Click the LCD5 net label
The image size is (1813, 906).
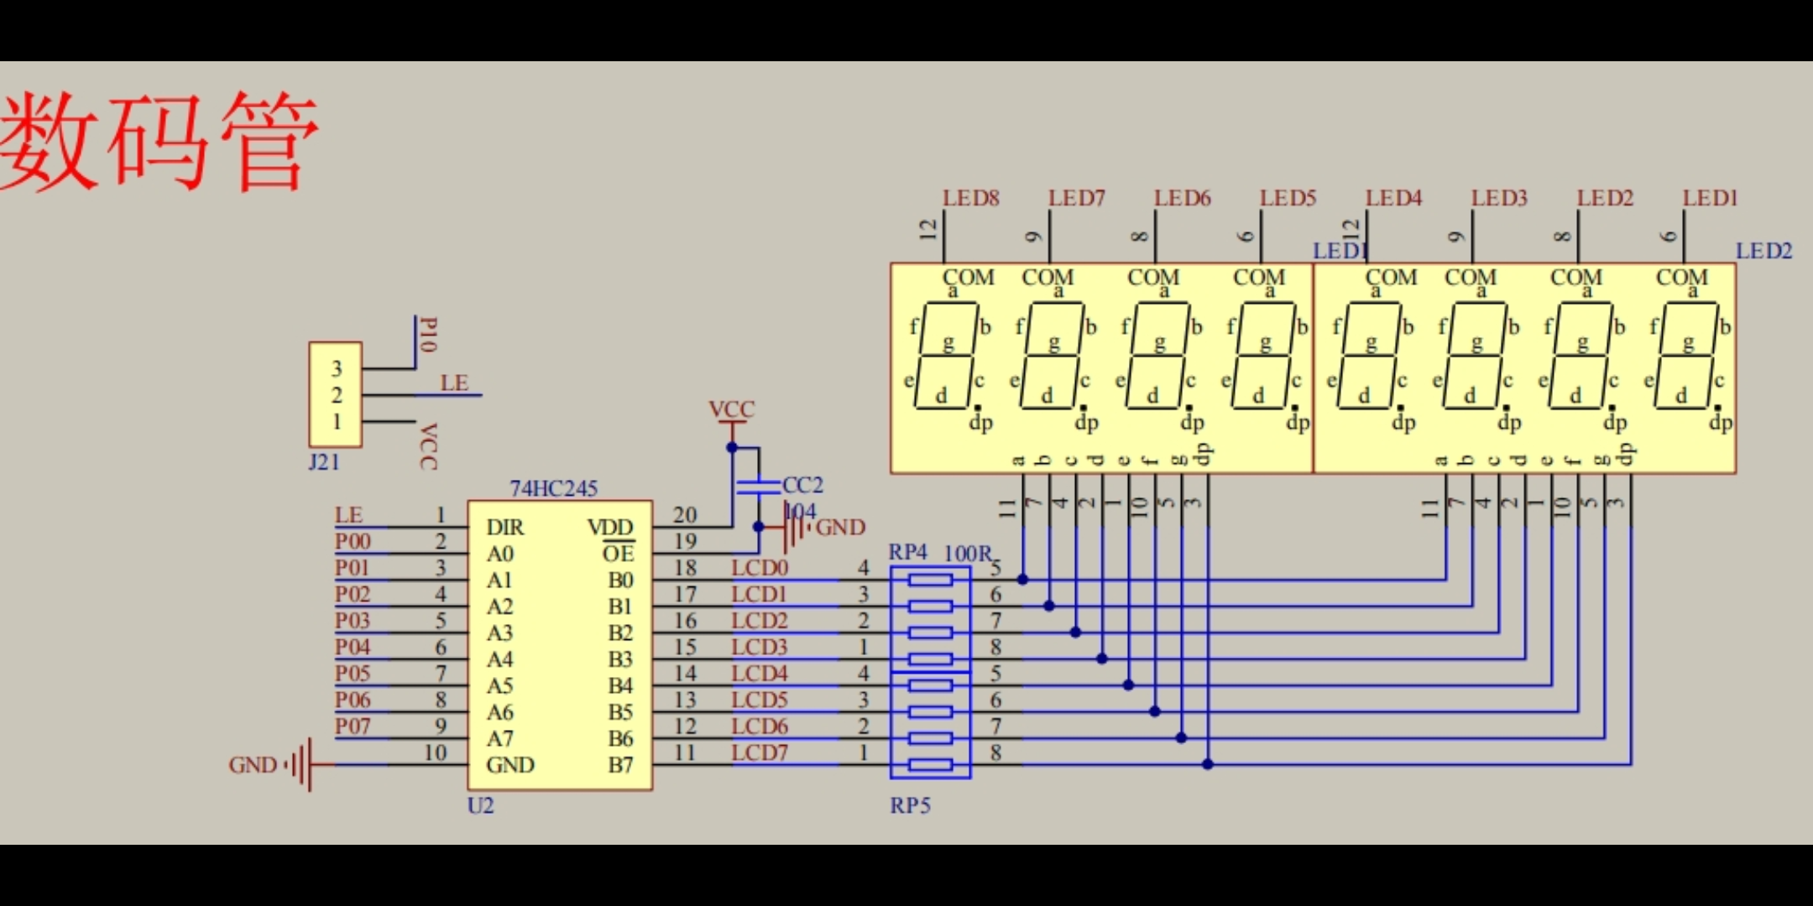click(760, 700)
